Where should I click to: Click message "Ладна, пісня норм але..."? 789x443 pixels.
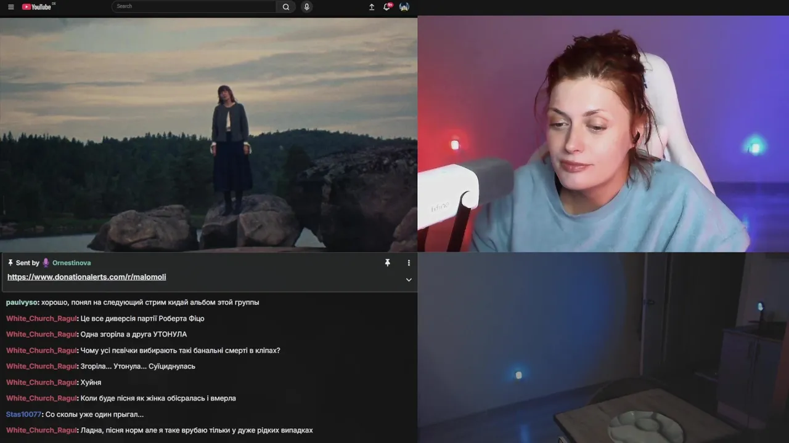pos(197,431)
